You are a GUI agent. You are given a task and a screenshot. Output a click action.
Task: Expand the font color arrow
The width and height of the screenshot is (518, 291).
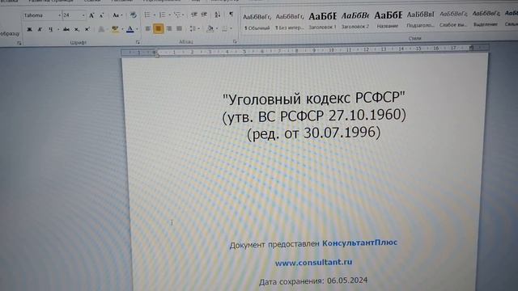(x=137, y=29)
